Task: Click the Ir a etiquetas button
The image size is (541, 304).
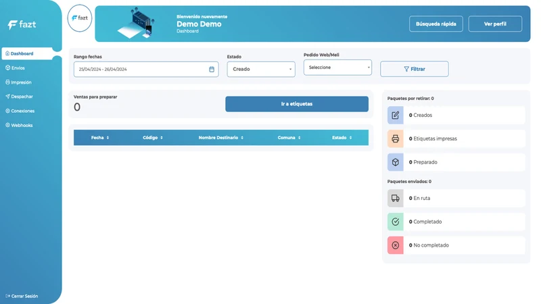Action: [x=297, y=104]
